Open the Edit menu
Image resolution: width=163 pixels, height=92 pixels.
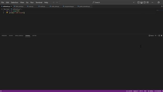tap(7, 2)
